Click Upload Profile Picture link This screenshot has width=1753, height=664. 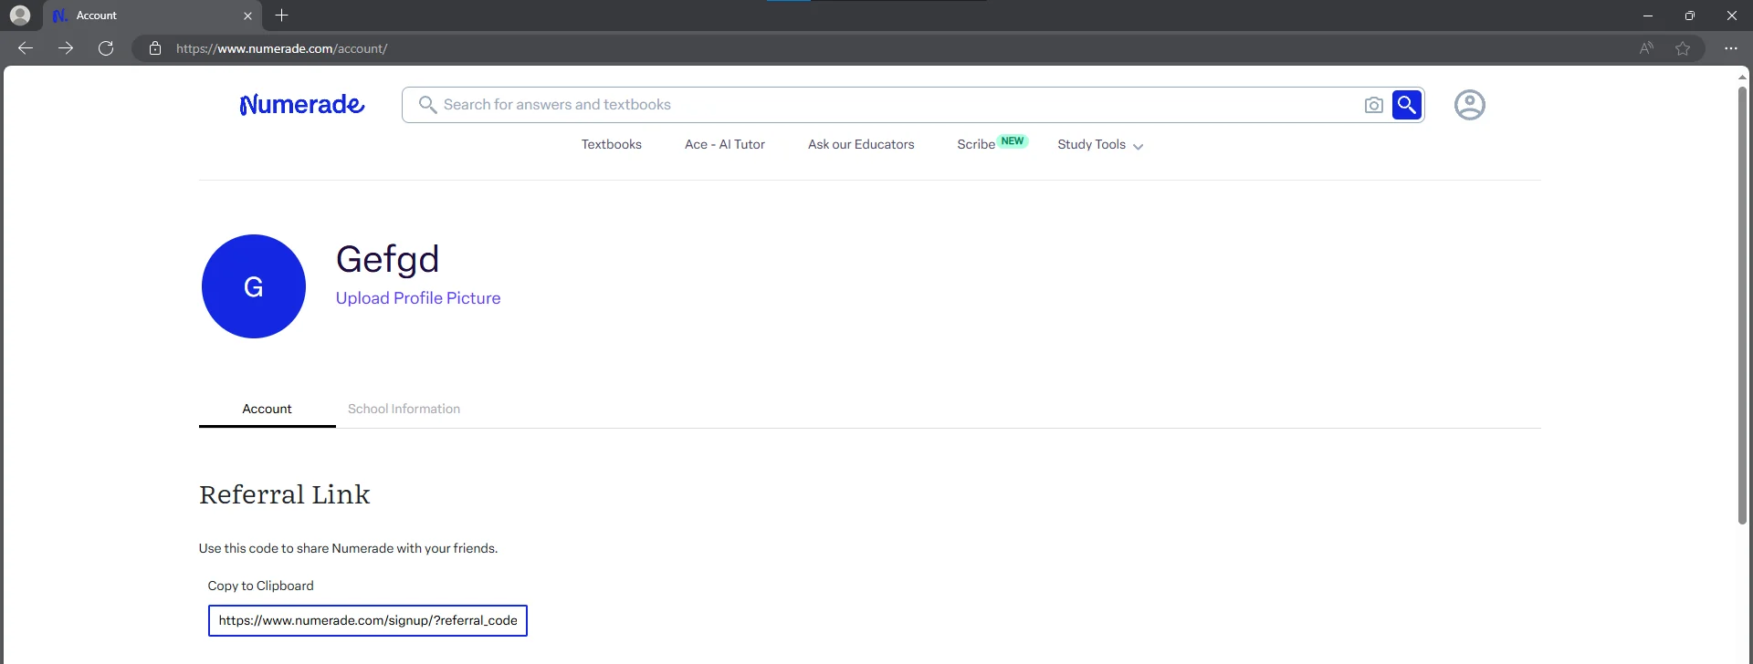(x=418, y=298)
